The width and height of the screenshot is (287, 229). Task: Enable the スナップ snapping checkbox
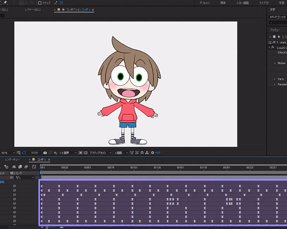click(40, 3)
